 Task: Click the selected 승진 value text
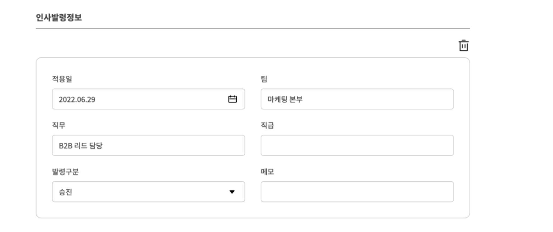click(x=66, y=192)
